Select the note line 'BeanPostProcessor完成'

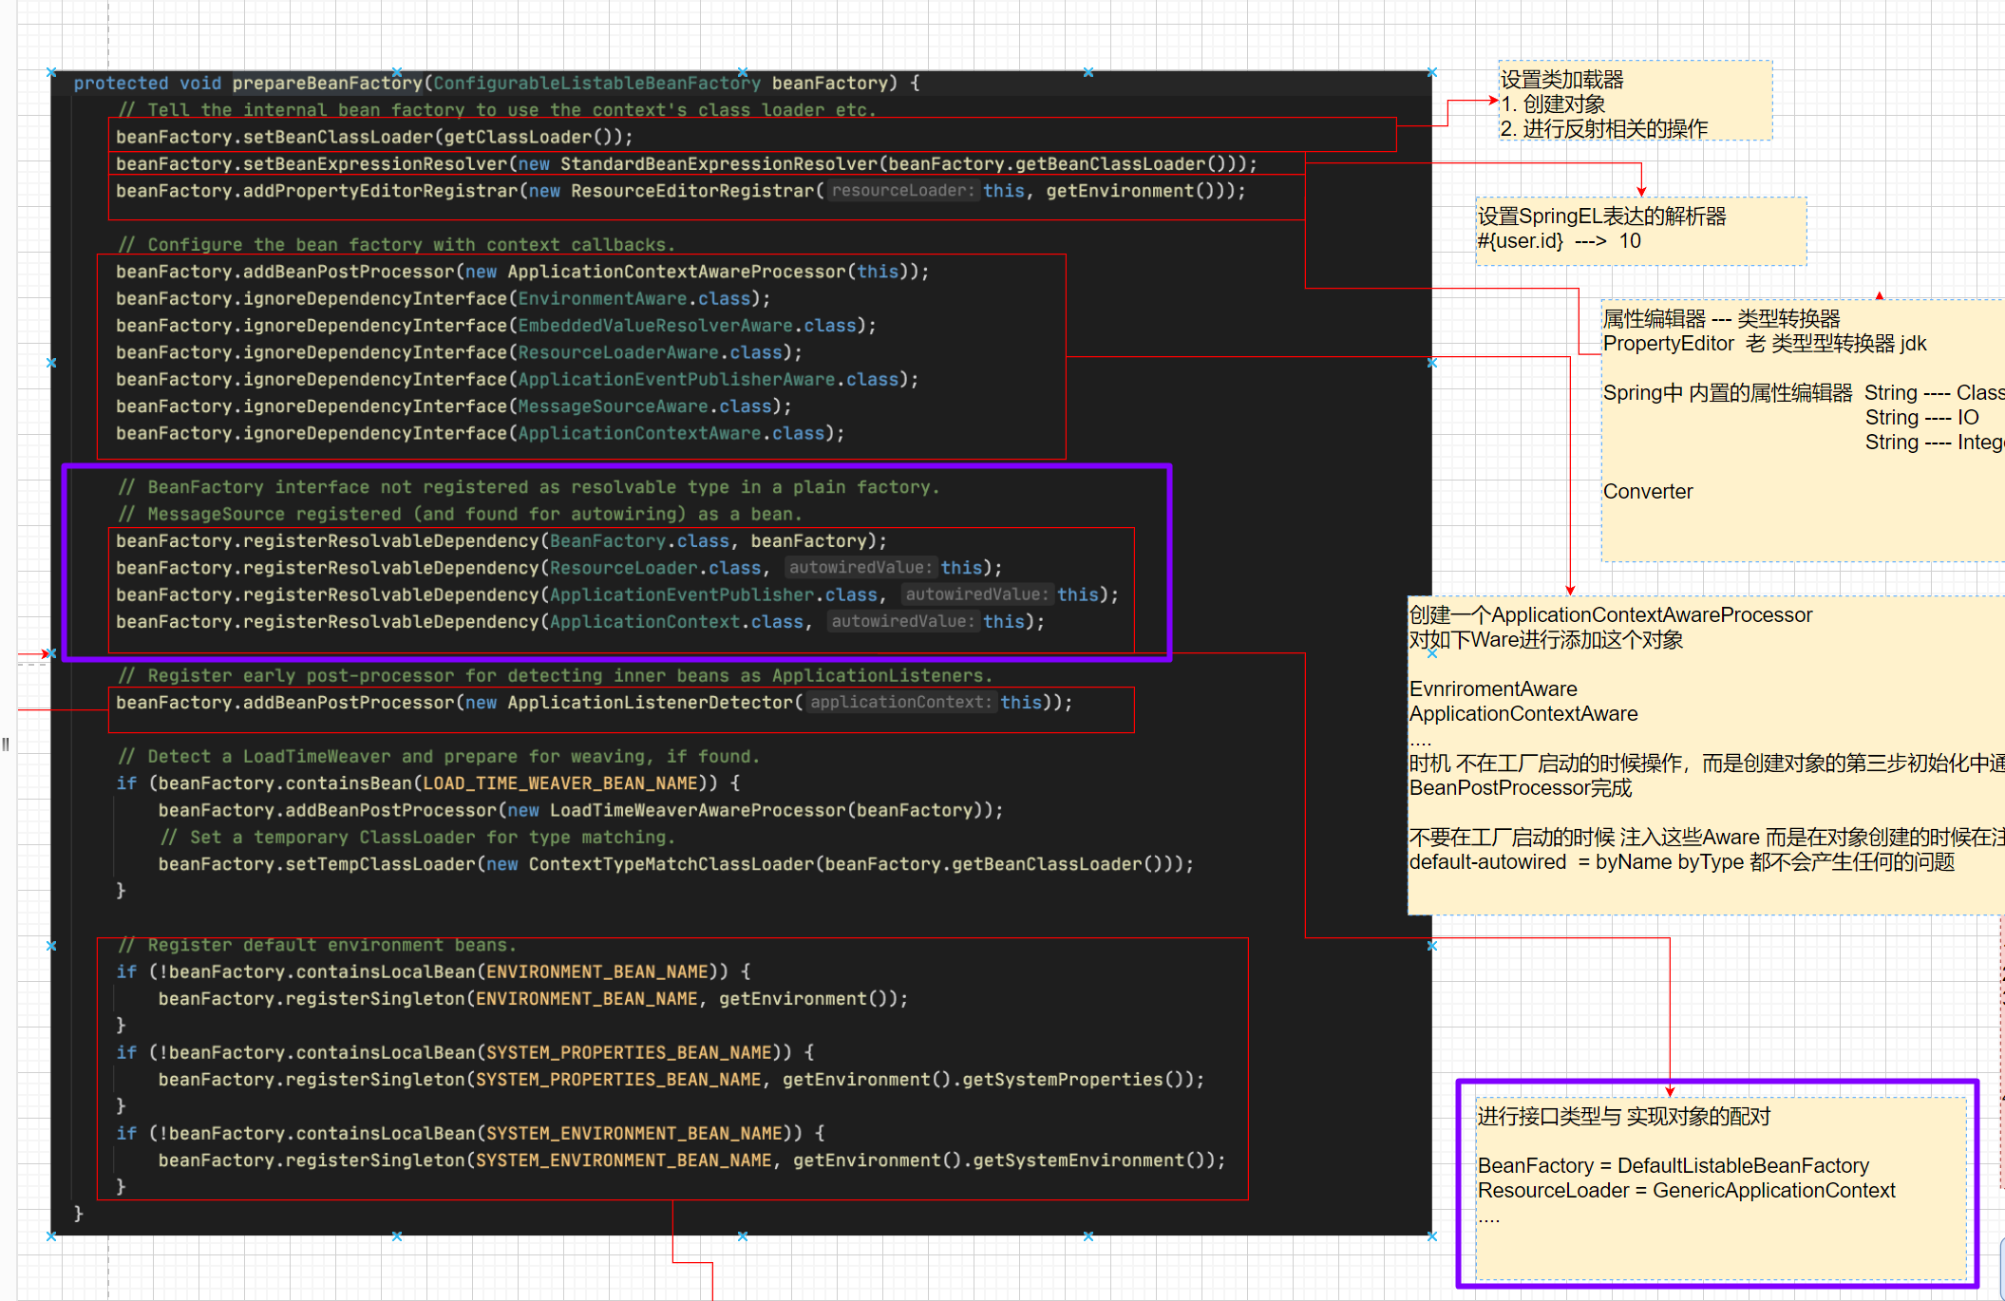coord(1520,788)
